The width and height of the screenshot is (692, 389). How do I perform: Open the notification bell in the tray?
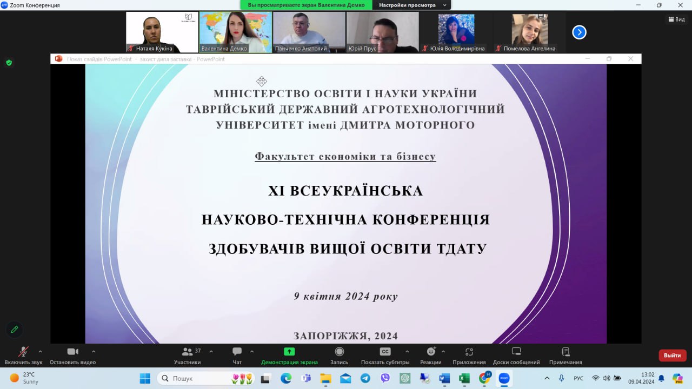pos(661,378)
